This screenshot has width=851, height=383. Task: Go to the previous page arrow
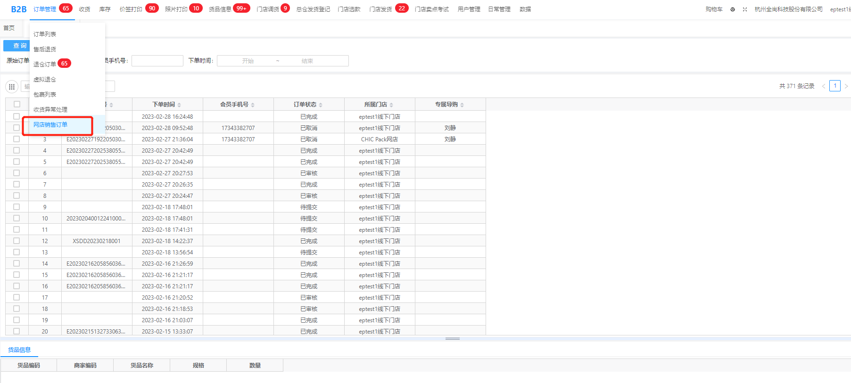(824, 86)
